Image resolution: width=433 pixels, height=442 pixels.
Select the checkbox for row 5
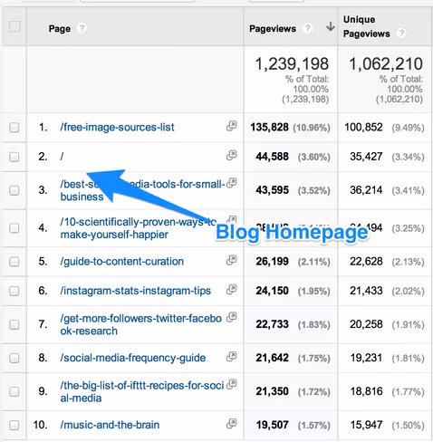point(14,262)
